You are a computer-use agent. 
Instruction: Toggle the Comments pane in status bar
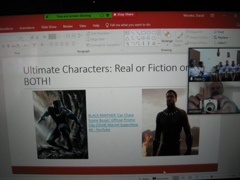(x=160, y=178)
